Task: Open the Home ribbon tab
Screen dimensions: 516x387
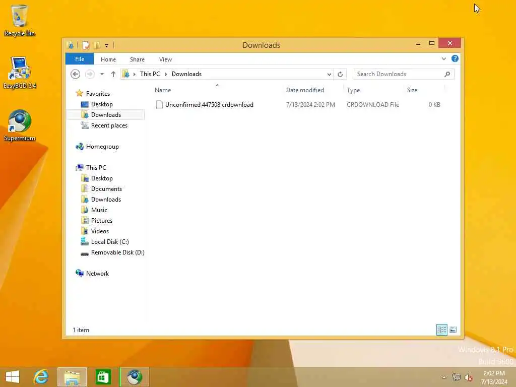Action: (108, 59)
